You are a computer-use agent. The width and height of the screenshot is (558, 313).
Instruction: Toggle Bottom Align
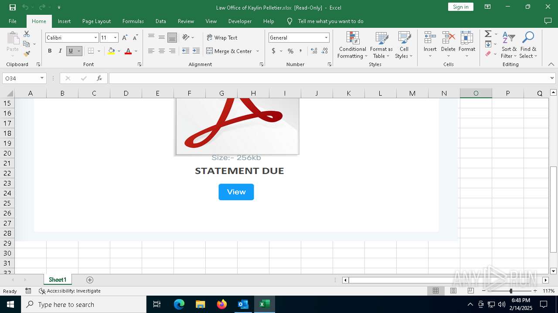pyautogui.click(x=172, y=37)
